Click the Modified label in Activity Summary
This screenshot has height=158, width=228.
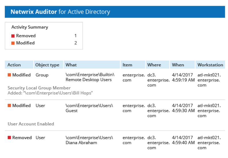pyautogui.click(x=25, y=43)
